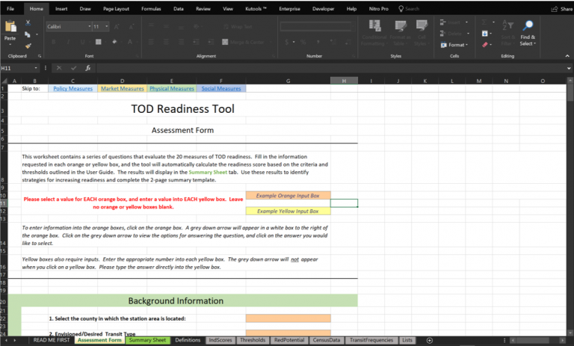
Task: Open the Formulas ribbon tab
Action: pos(151,9)
